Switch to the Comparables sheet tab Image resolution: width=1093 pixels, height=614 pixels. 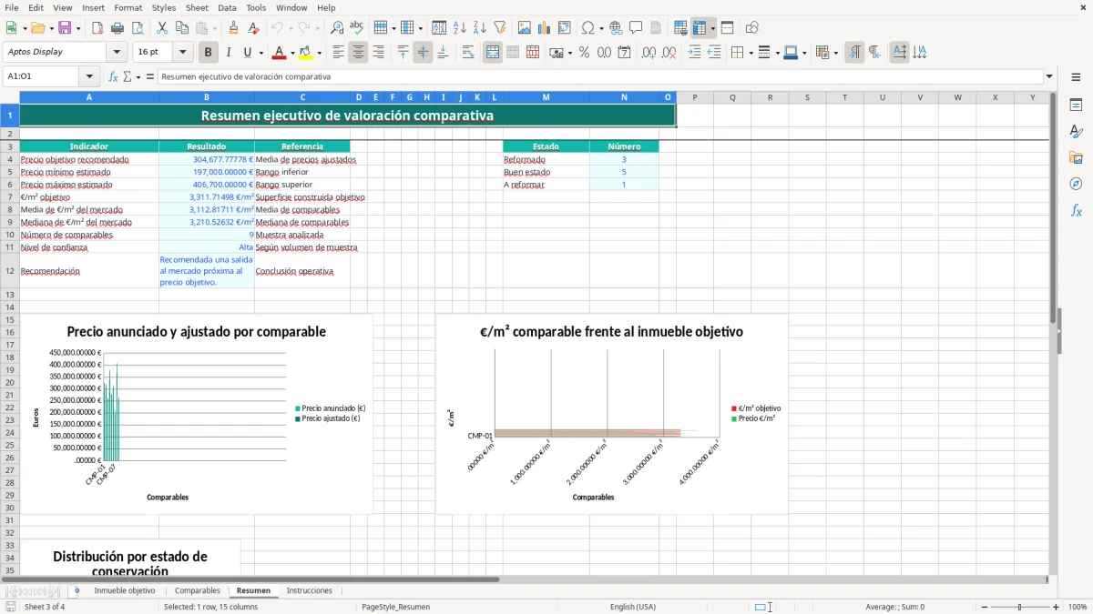198,591
